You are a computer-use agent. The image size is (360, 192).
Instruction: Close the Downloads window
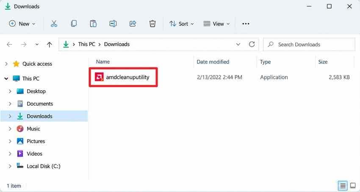[349, 6]
